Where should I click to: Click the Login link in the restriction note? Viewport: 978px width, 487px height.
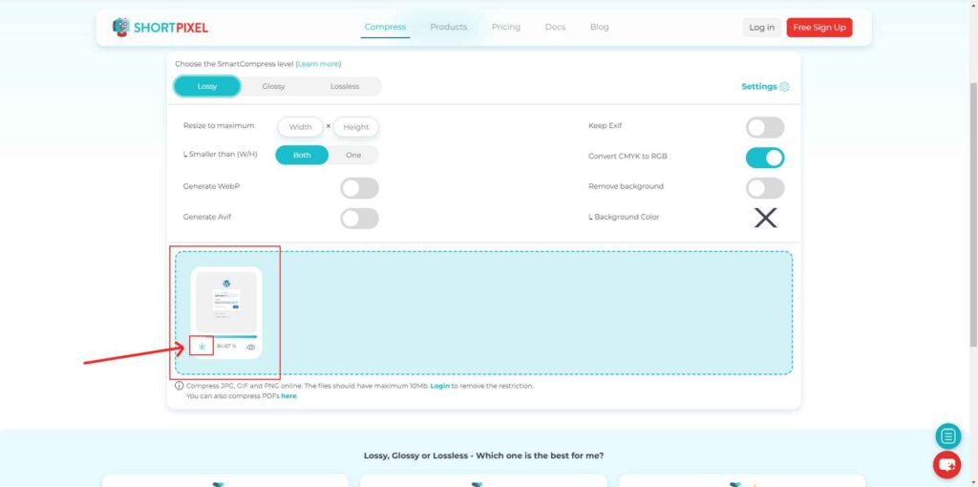439,386
